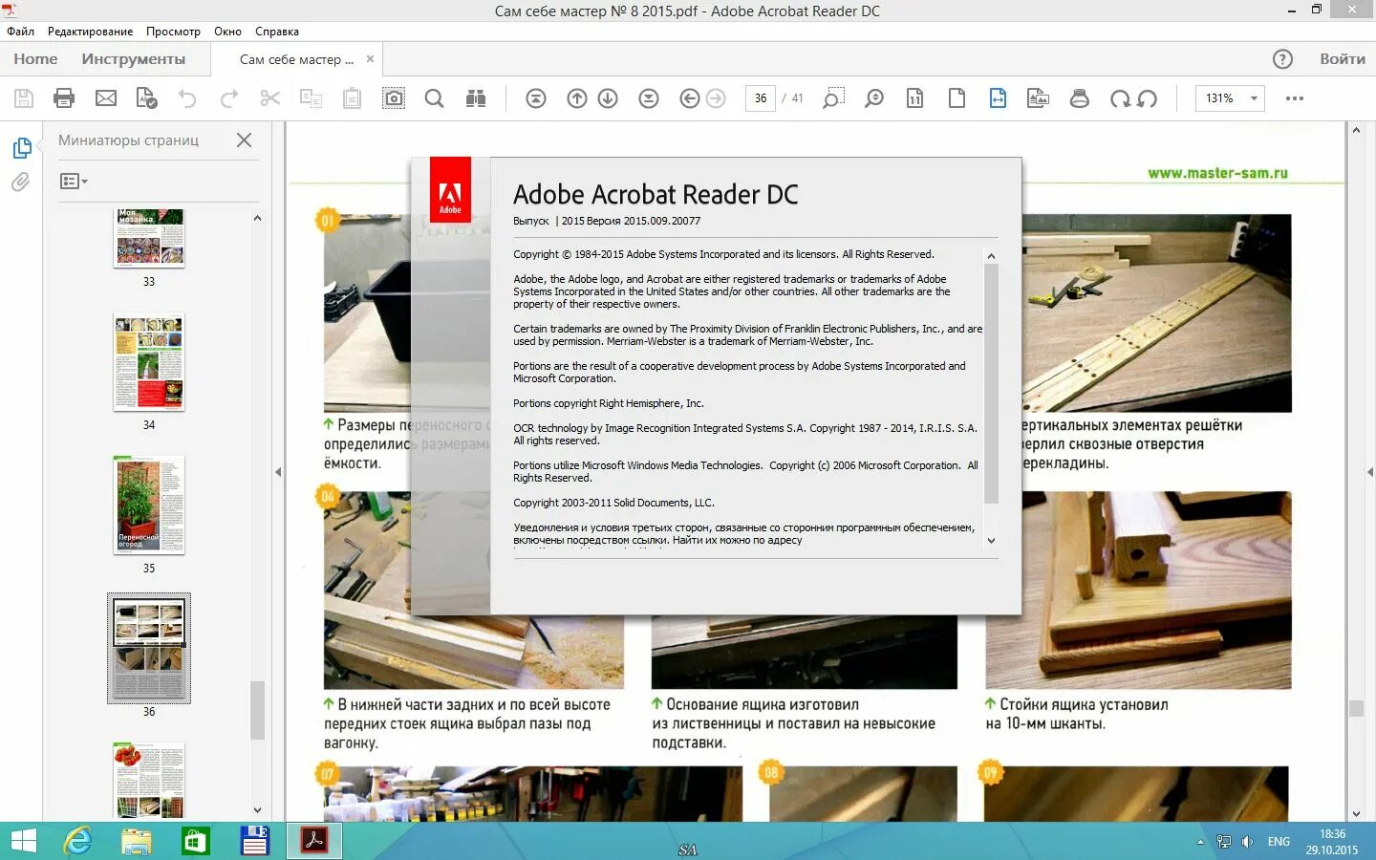Open the Справка menu
This screenshot has width=1376, height=860.
point(277,32)
